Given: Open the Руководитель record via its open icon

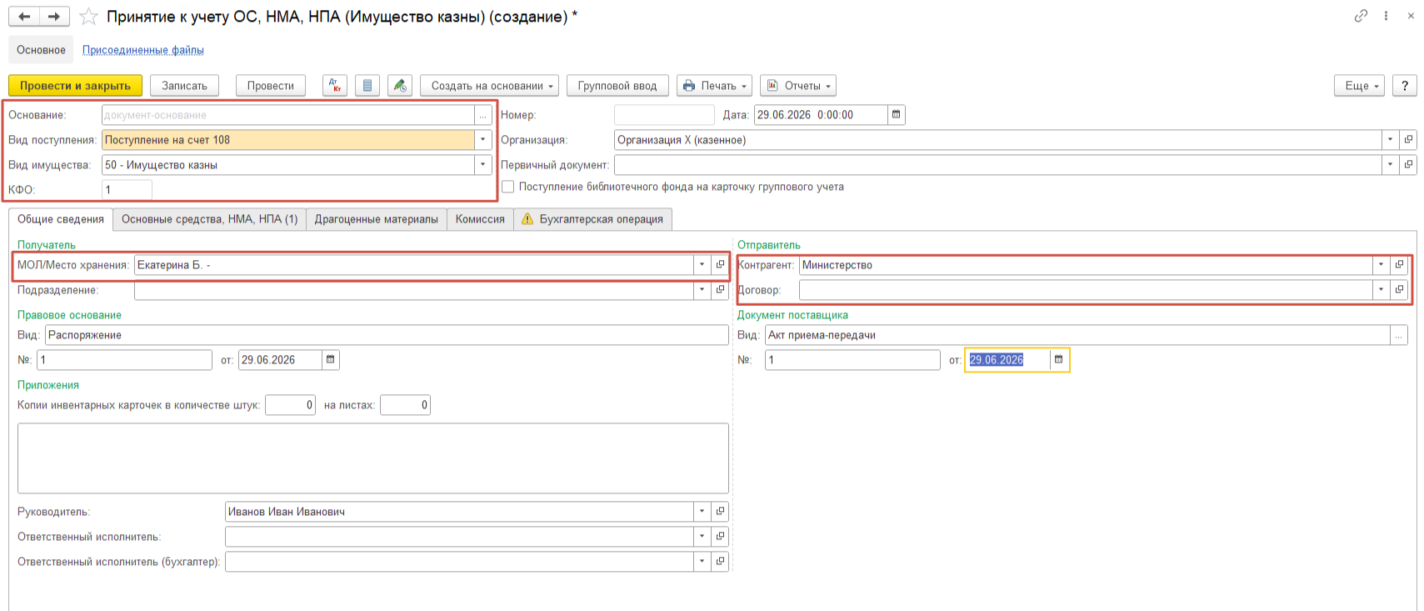Looking at the screenshot, I should [720, 512].
